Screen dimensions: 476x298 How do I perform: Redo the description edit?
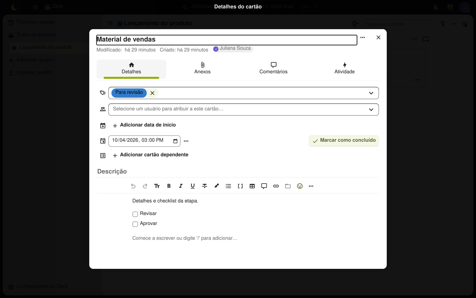pos(145,186)
